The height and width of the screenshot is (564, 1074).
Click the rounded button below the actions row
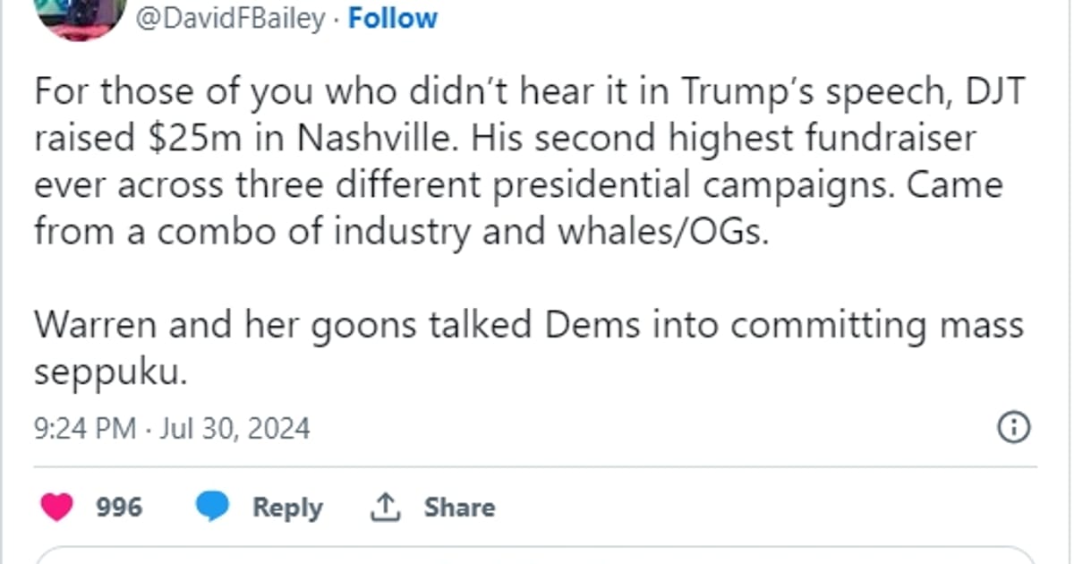[535, 555]
